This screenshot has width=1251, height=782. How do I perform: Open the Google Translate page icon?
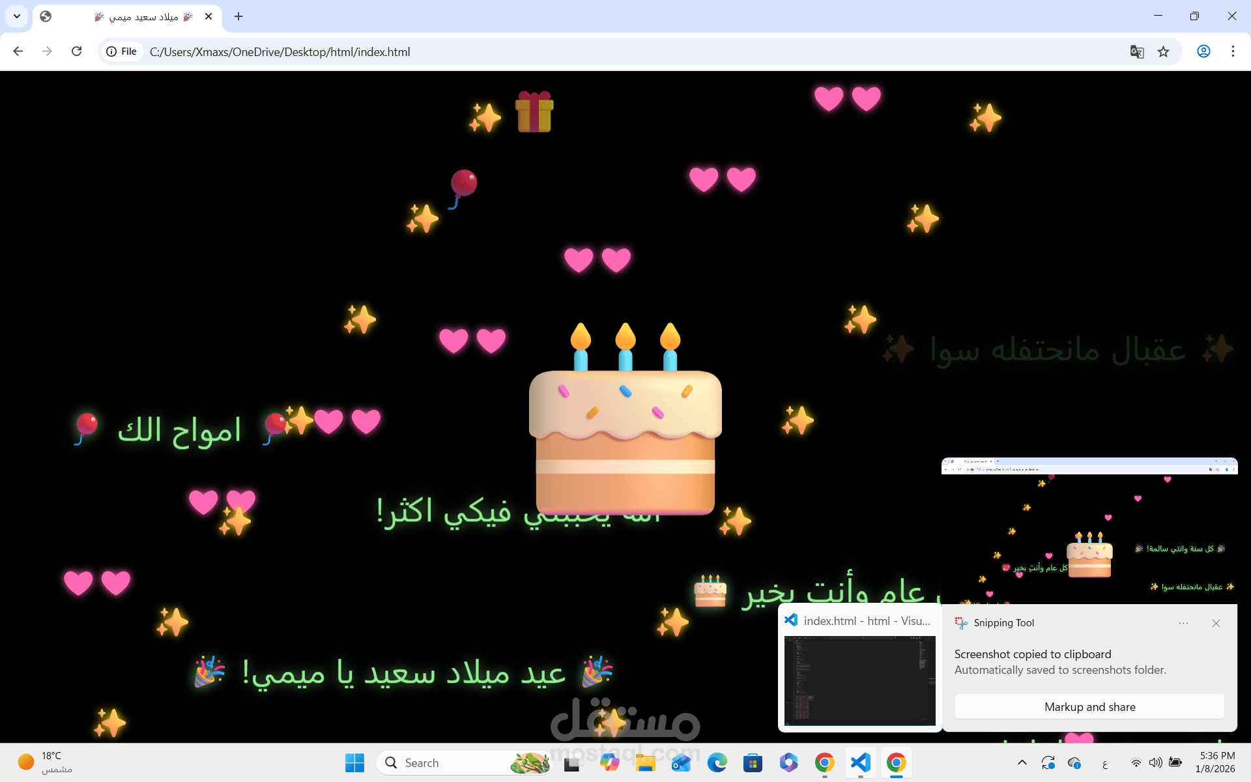(x=1137, y=51)
